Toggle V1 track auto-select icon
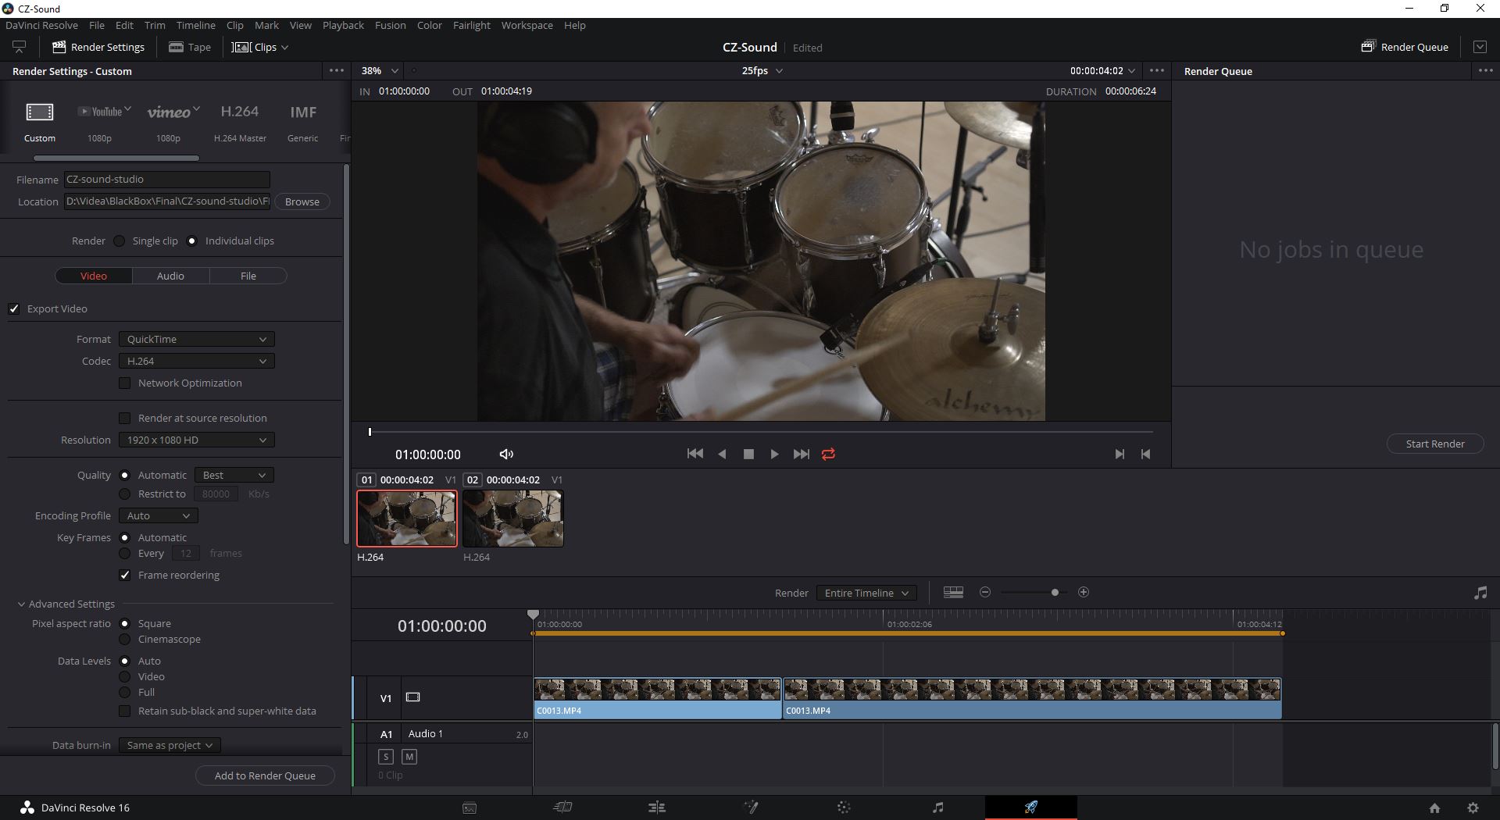Viewport: 1500px width, 820px height. pyautogui.click(x=413, y=697)
